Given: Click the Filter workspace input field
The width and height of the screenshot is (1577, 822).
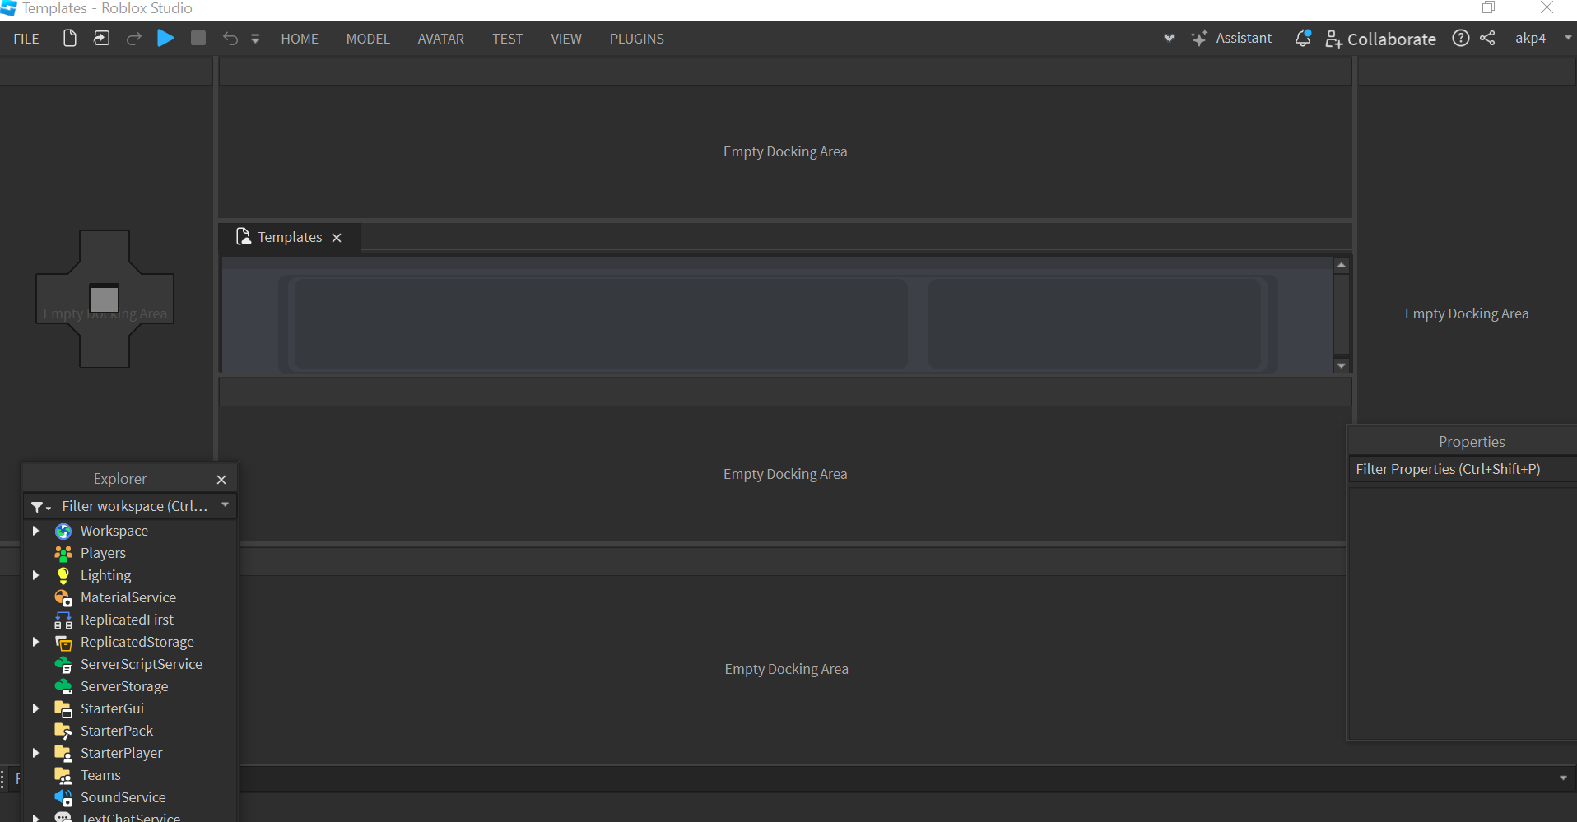Looking at the screenshot, I should tap(135, 506).
